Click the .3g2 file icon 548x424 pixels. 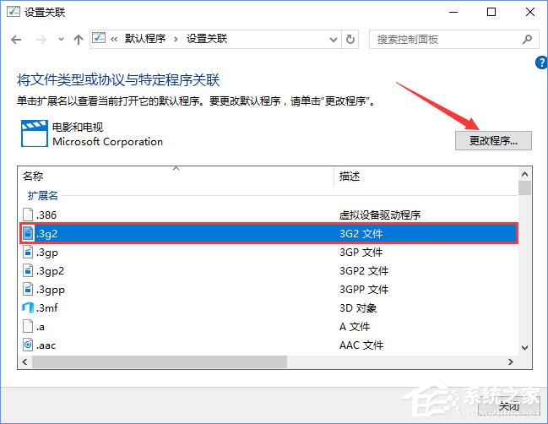28,233
